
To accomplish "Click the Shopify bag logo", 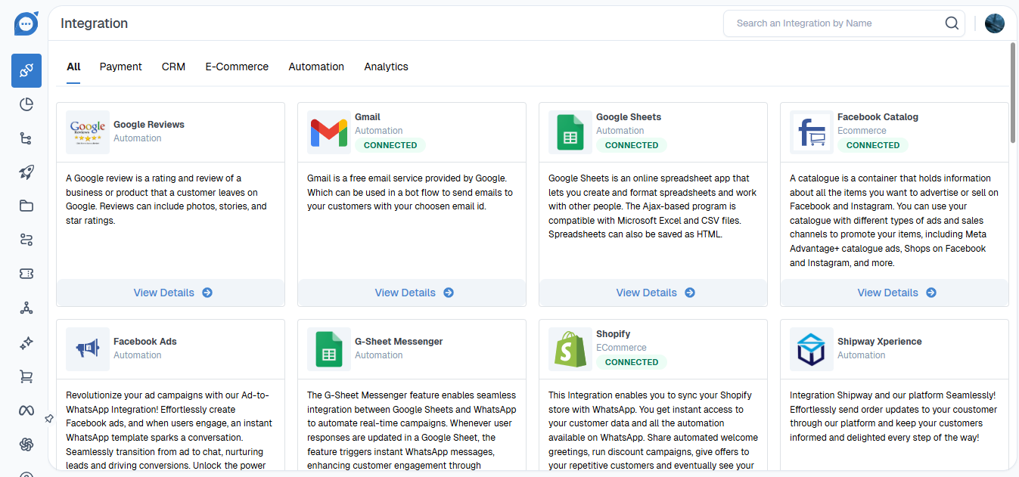I will [570, 349].
